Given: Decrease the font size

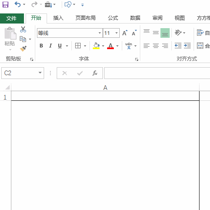Looking at the screenshot, I should coord(134,33).
